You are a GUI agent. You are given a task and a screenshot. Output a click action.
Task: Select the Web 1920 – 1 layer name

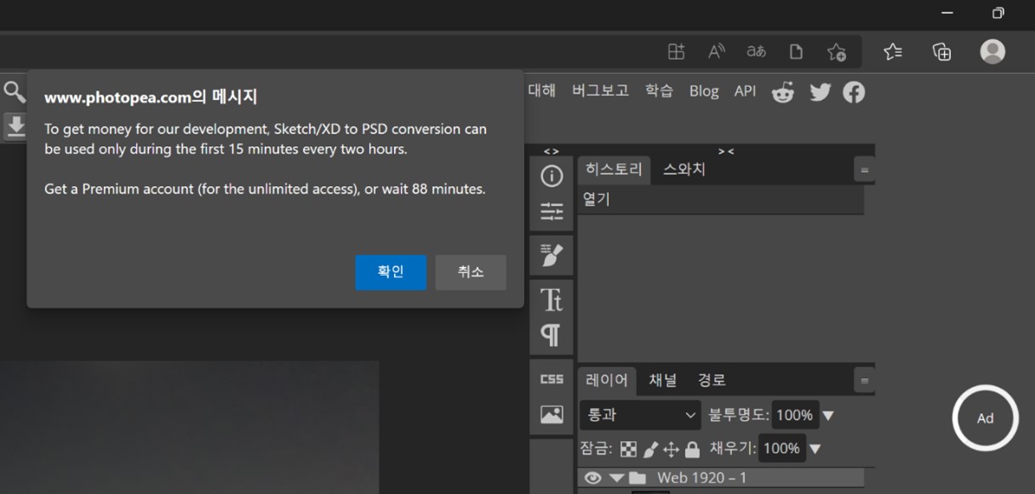pyautogui.click(x=701, y=478)
